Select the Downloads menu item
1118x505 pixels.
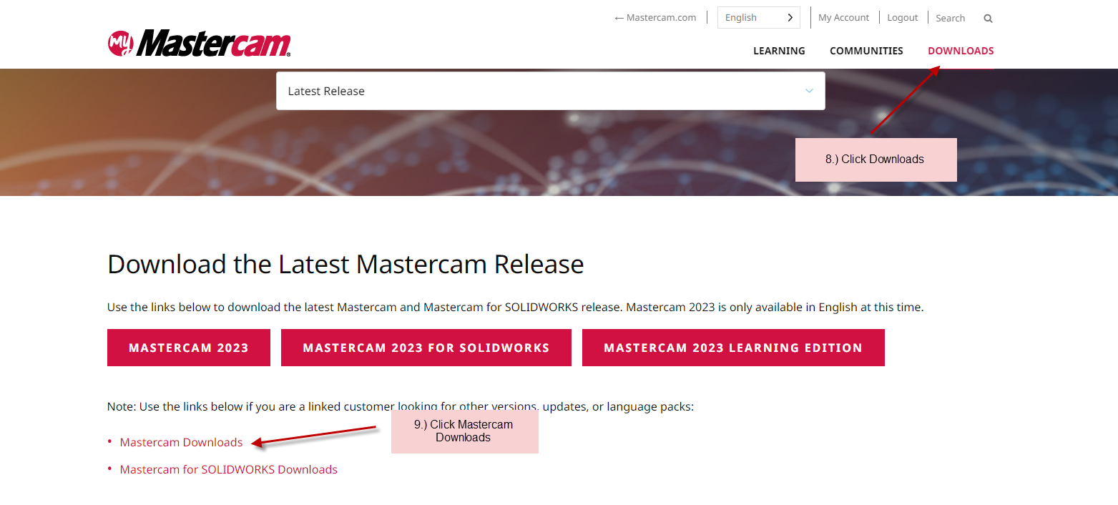[961, 51]
